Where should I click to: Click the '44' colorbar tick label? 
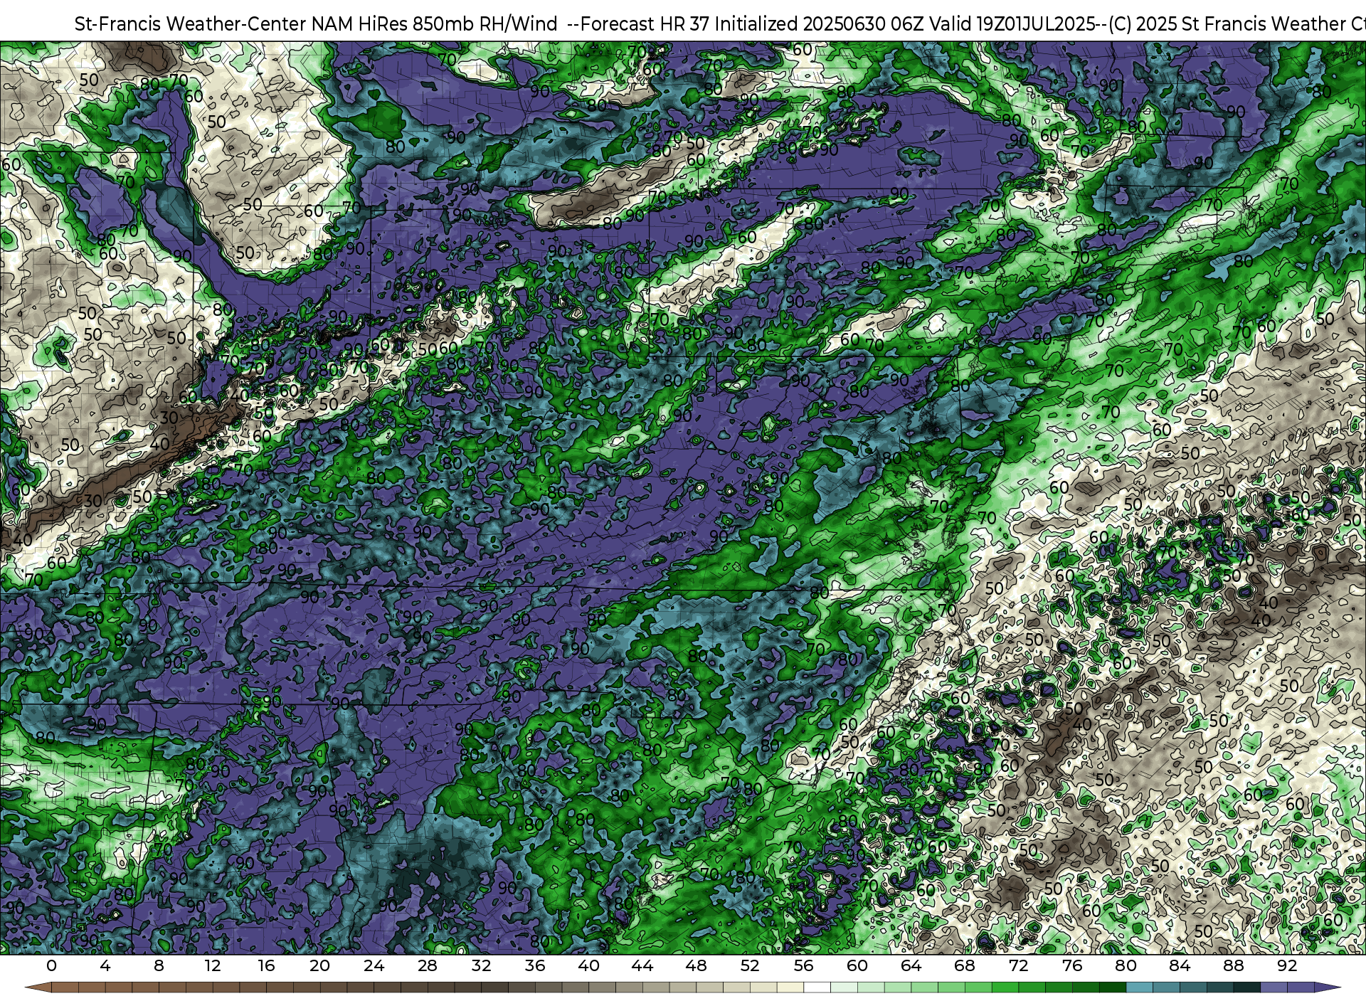[x=642, y=966]
